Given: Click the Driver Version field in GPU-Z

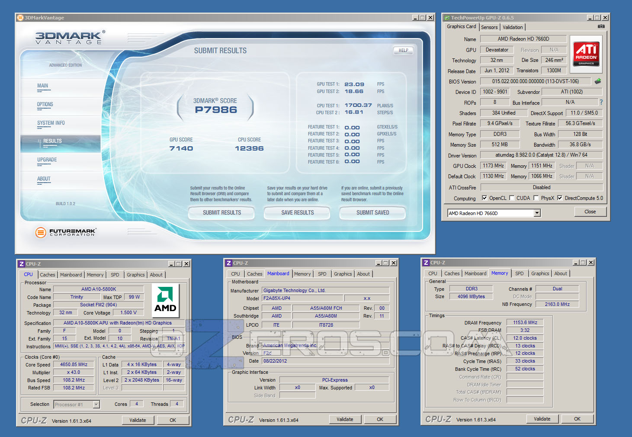Looking at the screenshot, I should 542,155.
